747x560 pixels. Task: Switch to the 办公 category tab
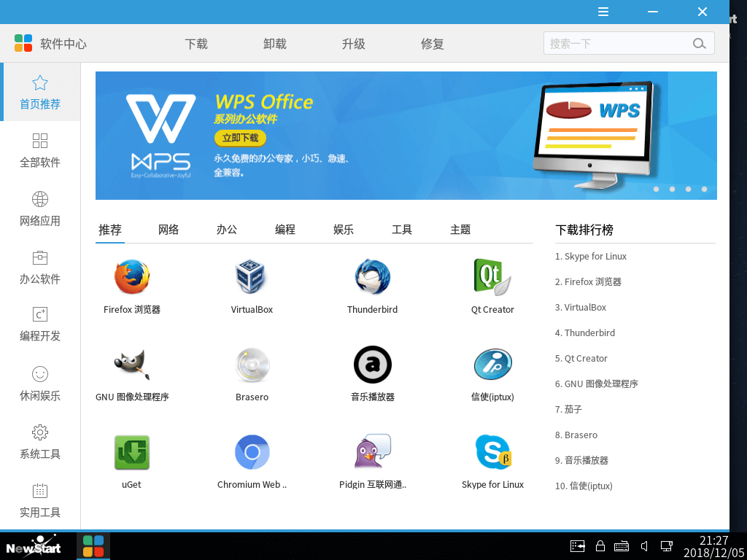click(227, 230)
